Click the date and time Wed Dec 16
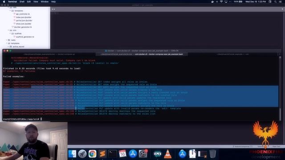 pos(256,2)
